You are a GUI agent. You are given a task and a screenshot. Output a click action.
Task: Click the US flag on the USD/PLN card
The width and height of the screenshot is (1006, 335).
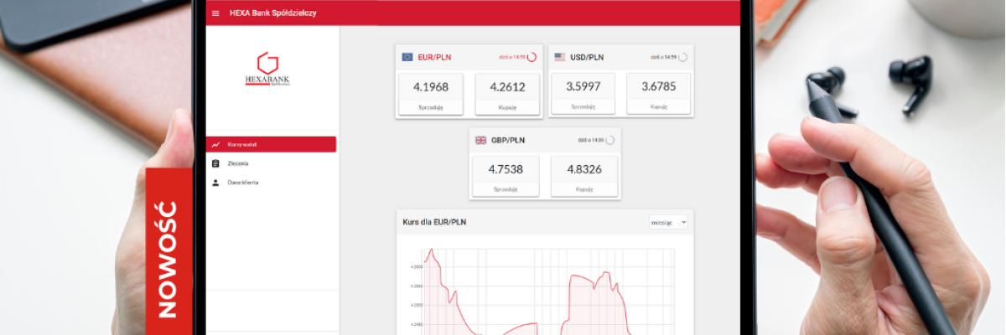pyautogui.click(x=560, y=57)
